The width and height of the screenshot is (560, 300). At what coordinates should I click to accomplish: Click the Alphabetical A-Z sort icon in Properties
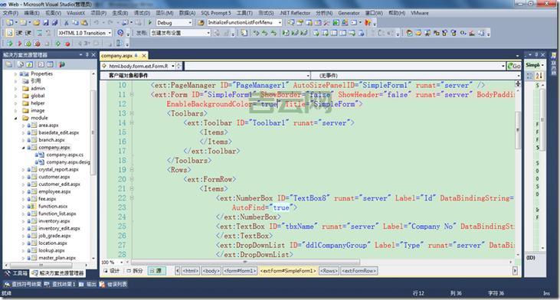pyautogui.click(x=539, y=75)
